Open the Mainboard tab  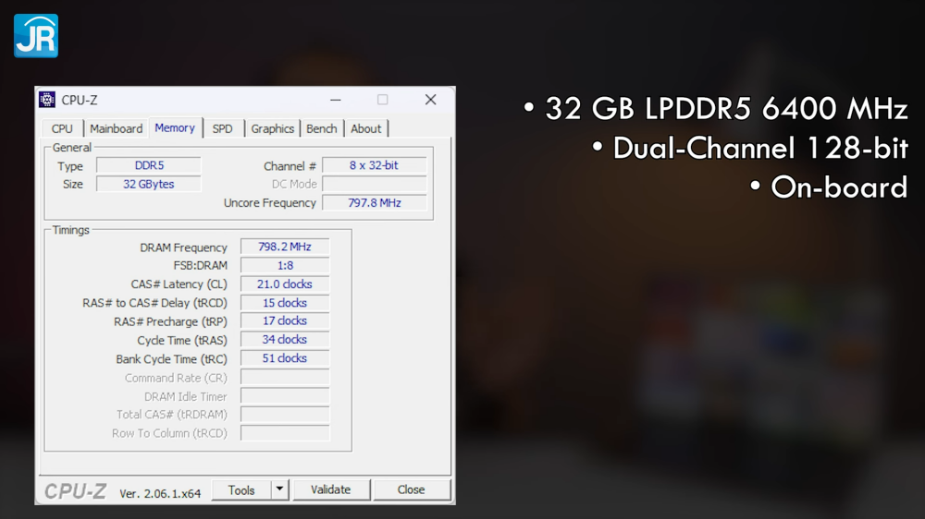coord(117,128)
